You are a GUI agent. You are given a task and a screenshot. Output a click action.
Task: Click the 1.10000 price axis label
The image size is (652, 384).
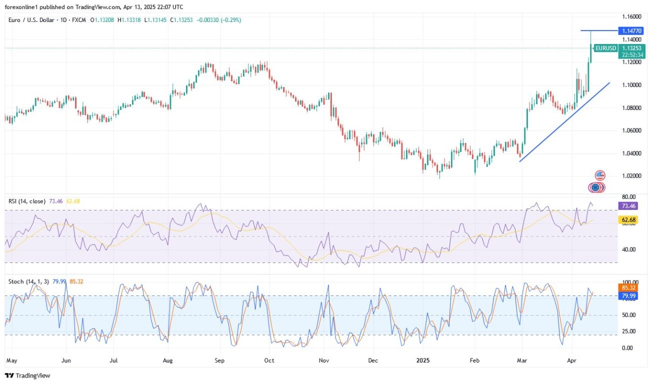(631, 85)
